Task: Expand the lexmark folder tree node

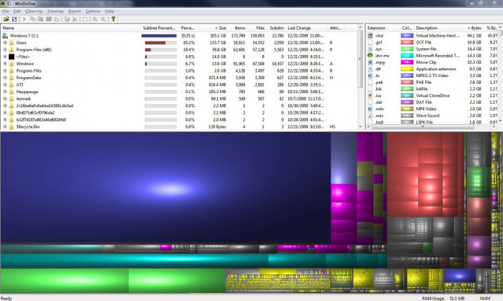Action: click(5, 99)
